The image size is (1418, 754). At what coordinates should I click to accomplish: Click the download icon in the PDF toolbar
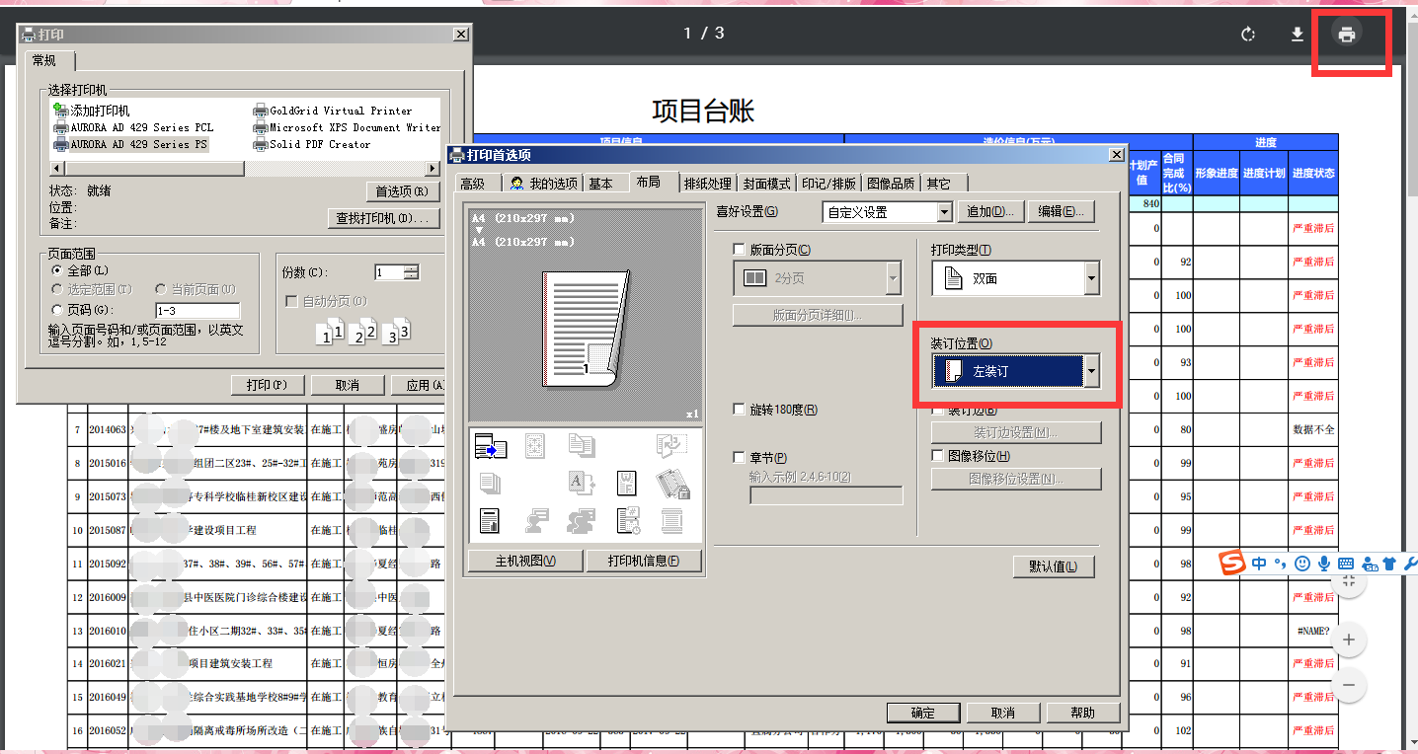click(x=1298, y=35)
